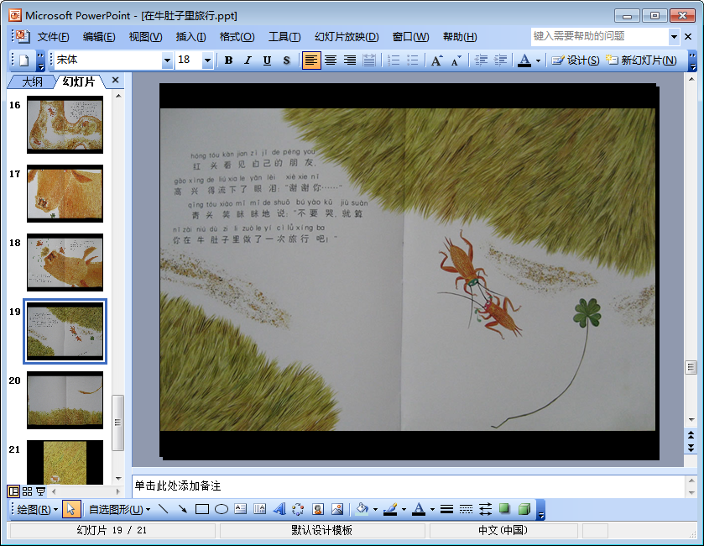
Task: Insert a horizontal text box
Action: pyautogui.click(x=241, y=509)
